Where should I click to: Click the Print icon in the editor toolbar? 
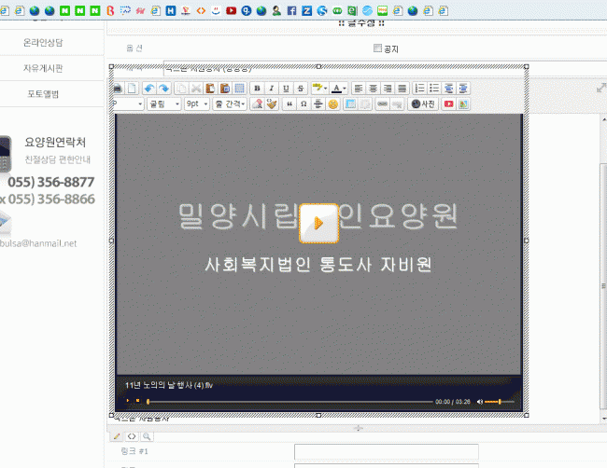118,89
